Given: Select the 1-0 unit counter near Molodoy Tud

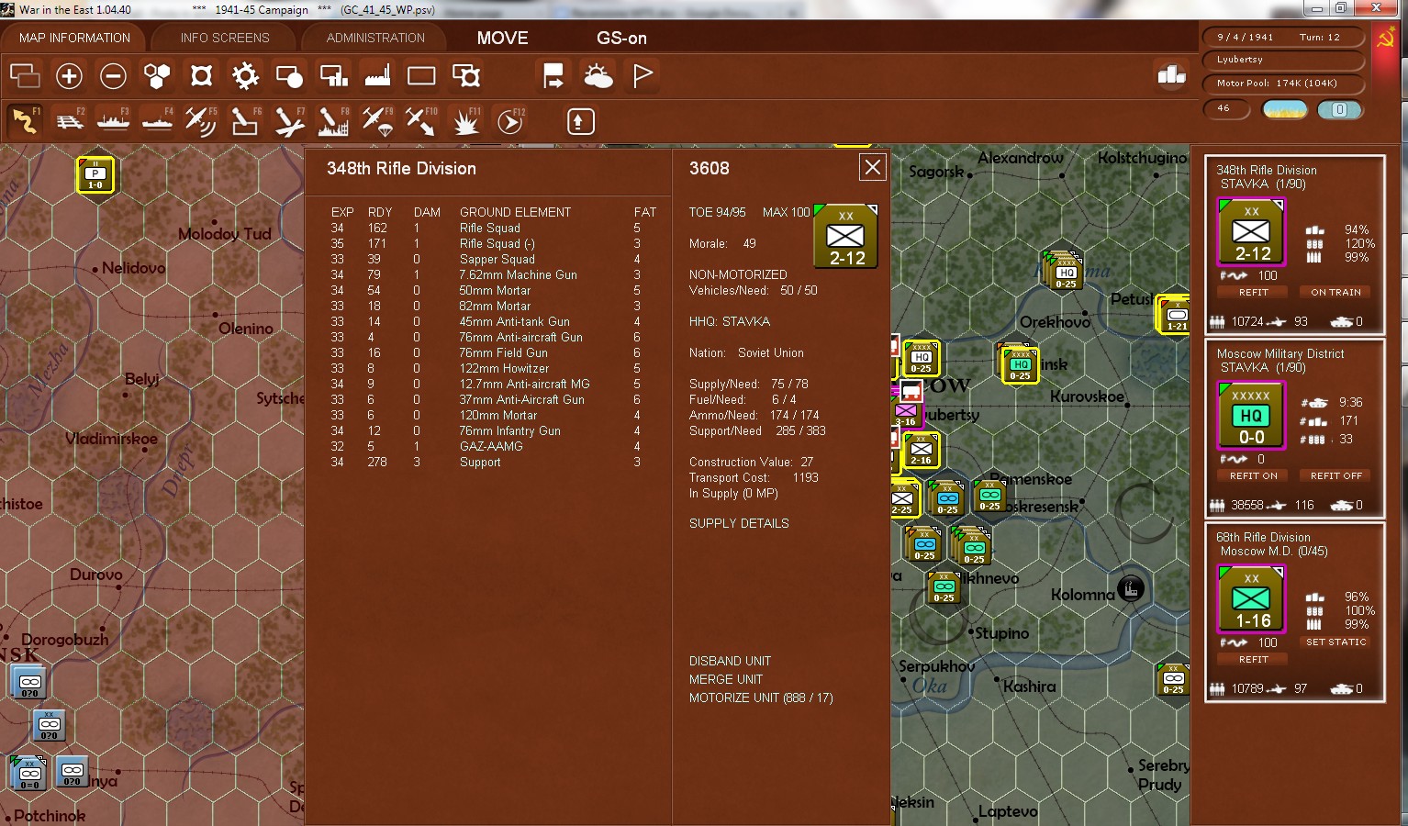Looking at the screenshot, I should [95, 173].
